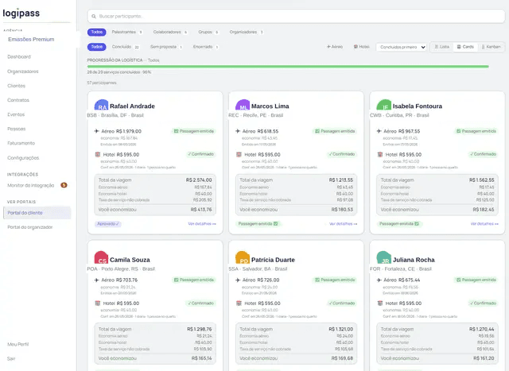Select the Sem proposta status filter
The image size is (509, 371).
coord(166,47)
